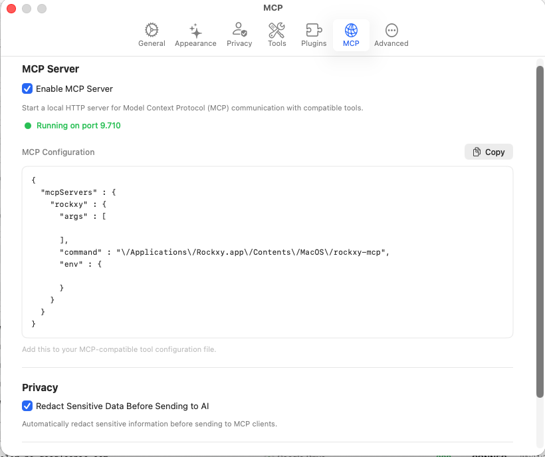Screen dimensions: 545x457
Task: Disable the Enable MCP Server checkbox
Action: pyautogui.click(x=27, y=88)
